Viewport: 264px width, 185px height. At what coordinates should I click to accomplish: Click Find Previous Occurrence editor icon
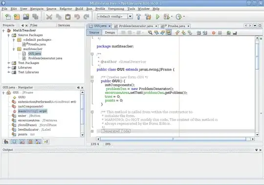156,32
